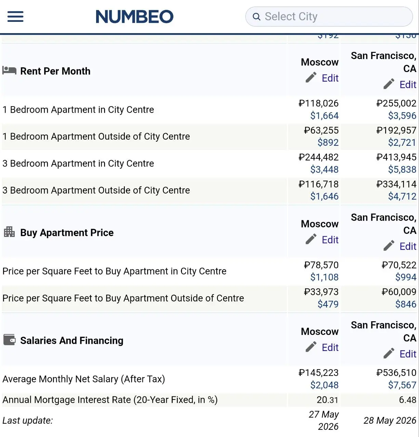
Task: Click the NUMBEO logo
Action: pyautogui.click(x=134, y=16)
